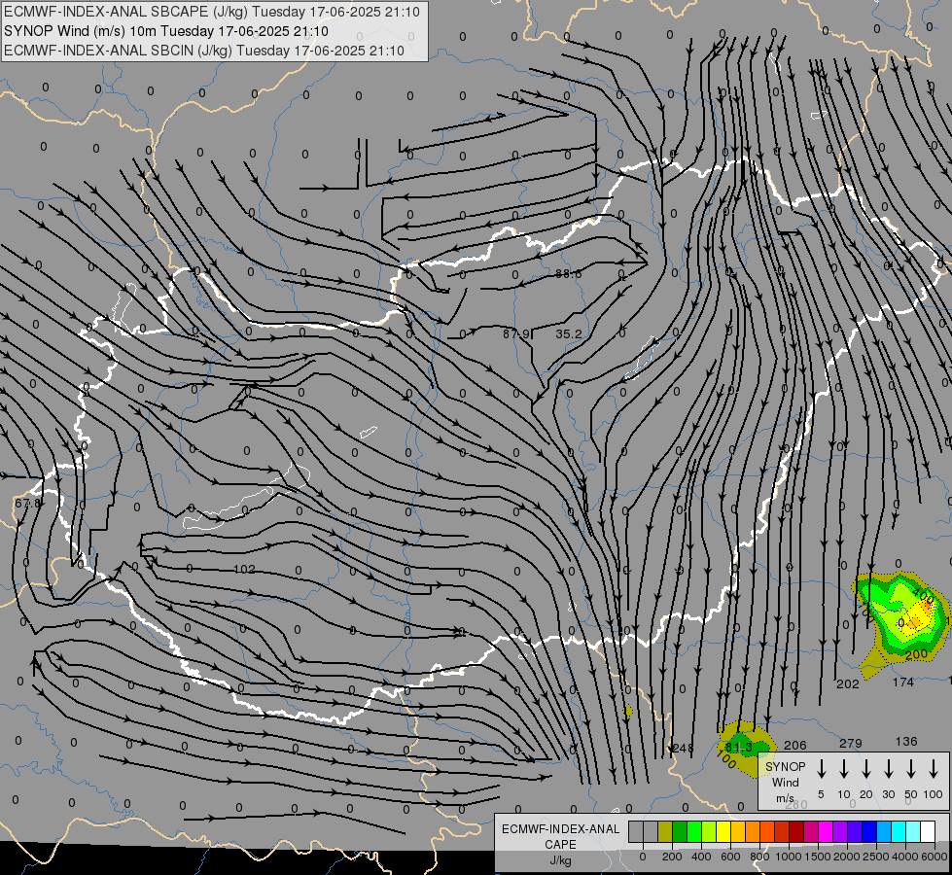952x875 pixels.
Task: Click the 100 m/s wind arrow in legend
Action: point(934,768)
